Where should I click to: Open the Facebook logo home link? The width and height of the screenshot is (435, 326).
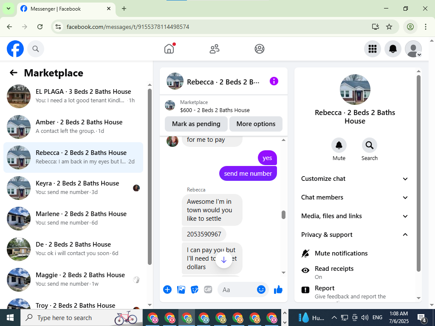15,49
